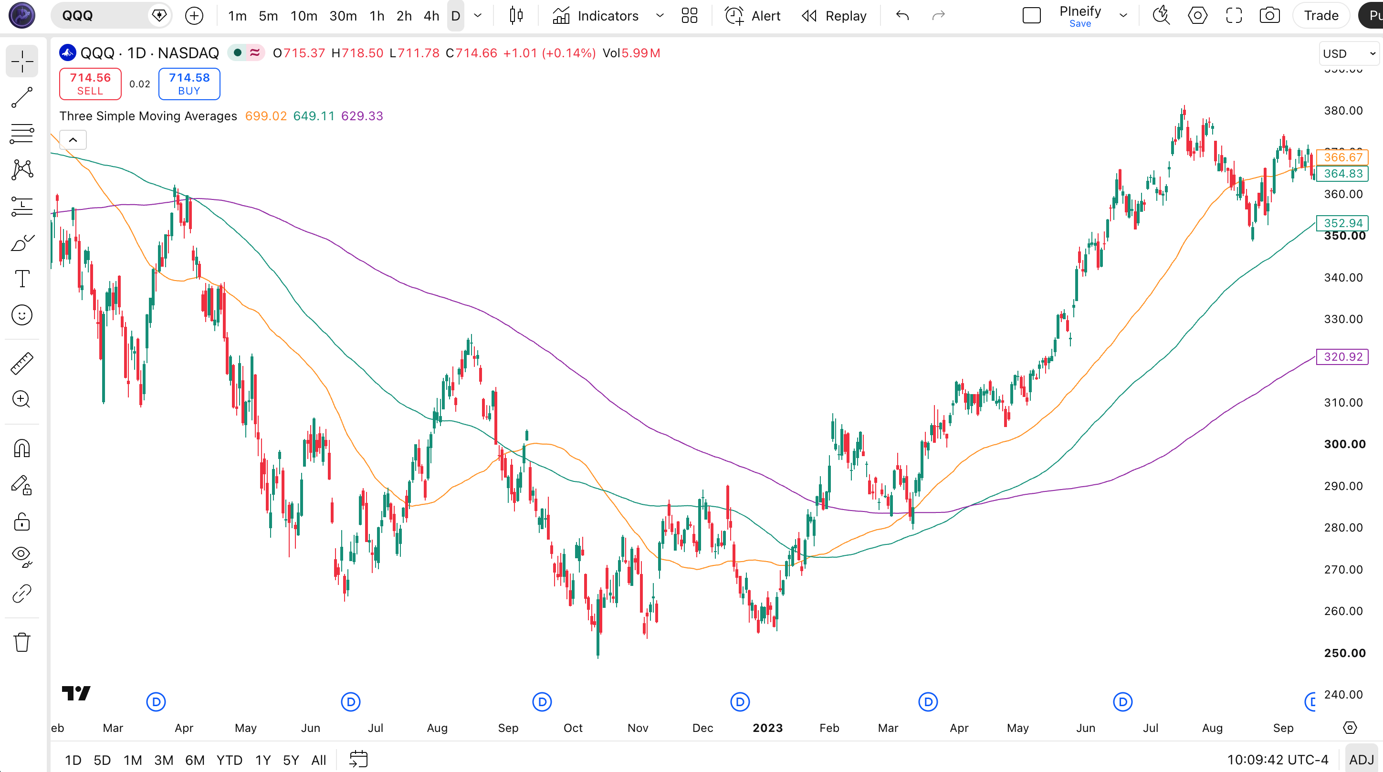Open chart settings hexagon icon
This screenshot has height=772, width=1383.
point(1197,16)
